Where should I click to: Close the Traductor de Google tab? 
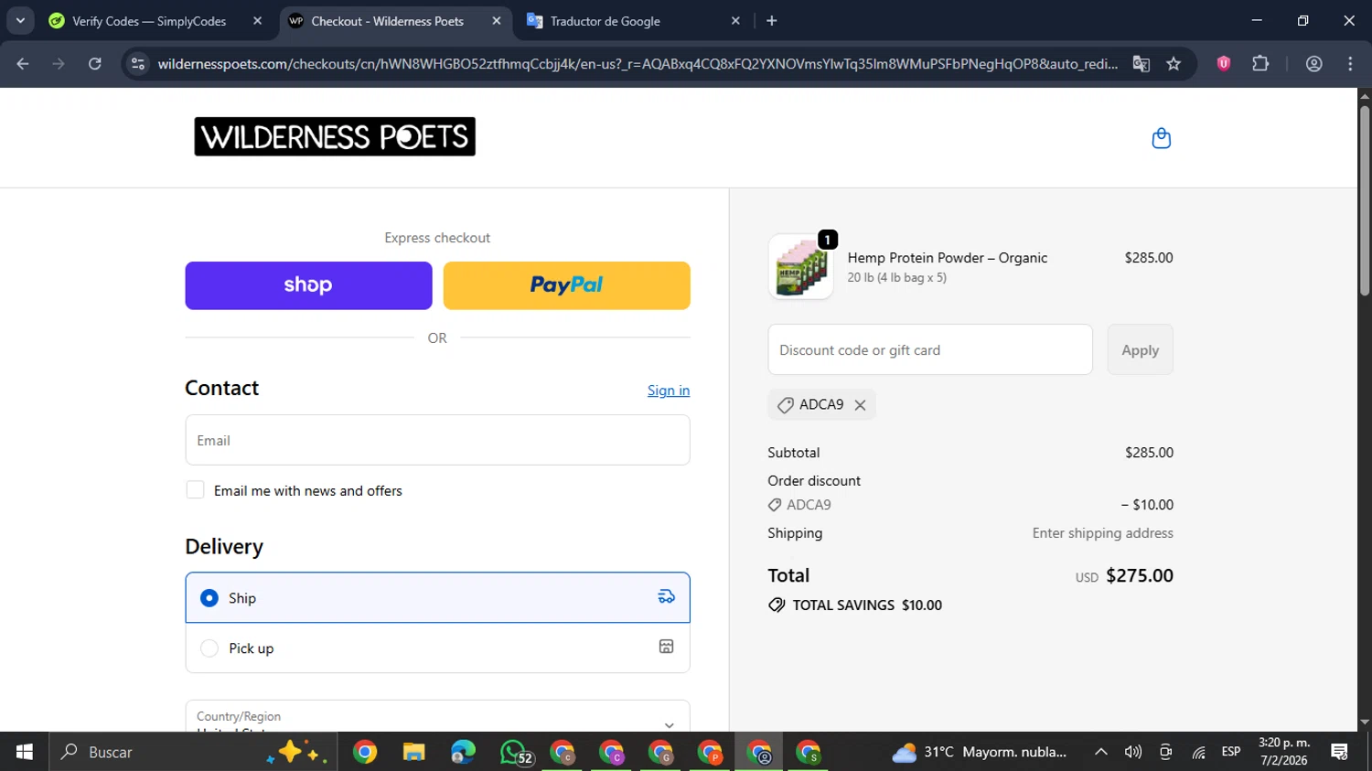point(735,21)
